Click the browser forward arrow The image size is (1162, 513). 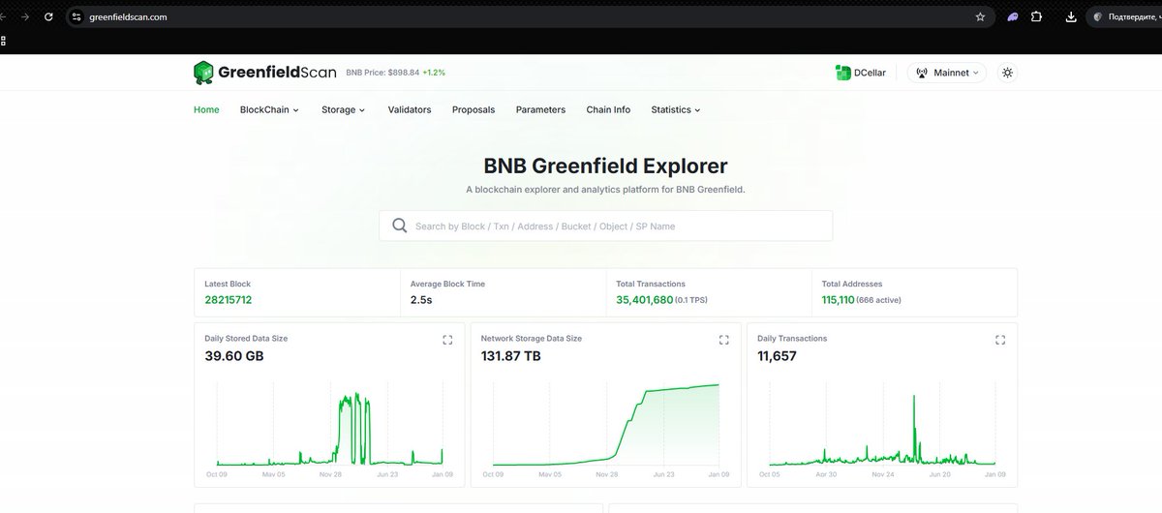(x=24, y=16)
